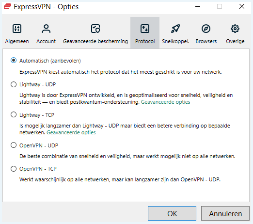The image size is (253, 224).
Task: Click the 'ExpressVPN kiest automatisch' description text
Action: pos(121,72)
